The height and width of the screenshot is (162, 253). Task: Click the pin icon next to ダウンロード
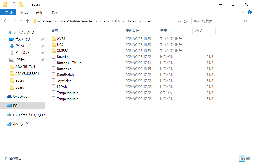(x=42, y=46)
